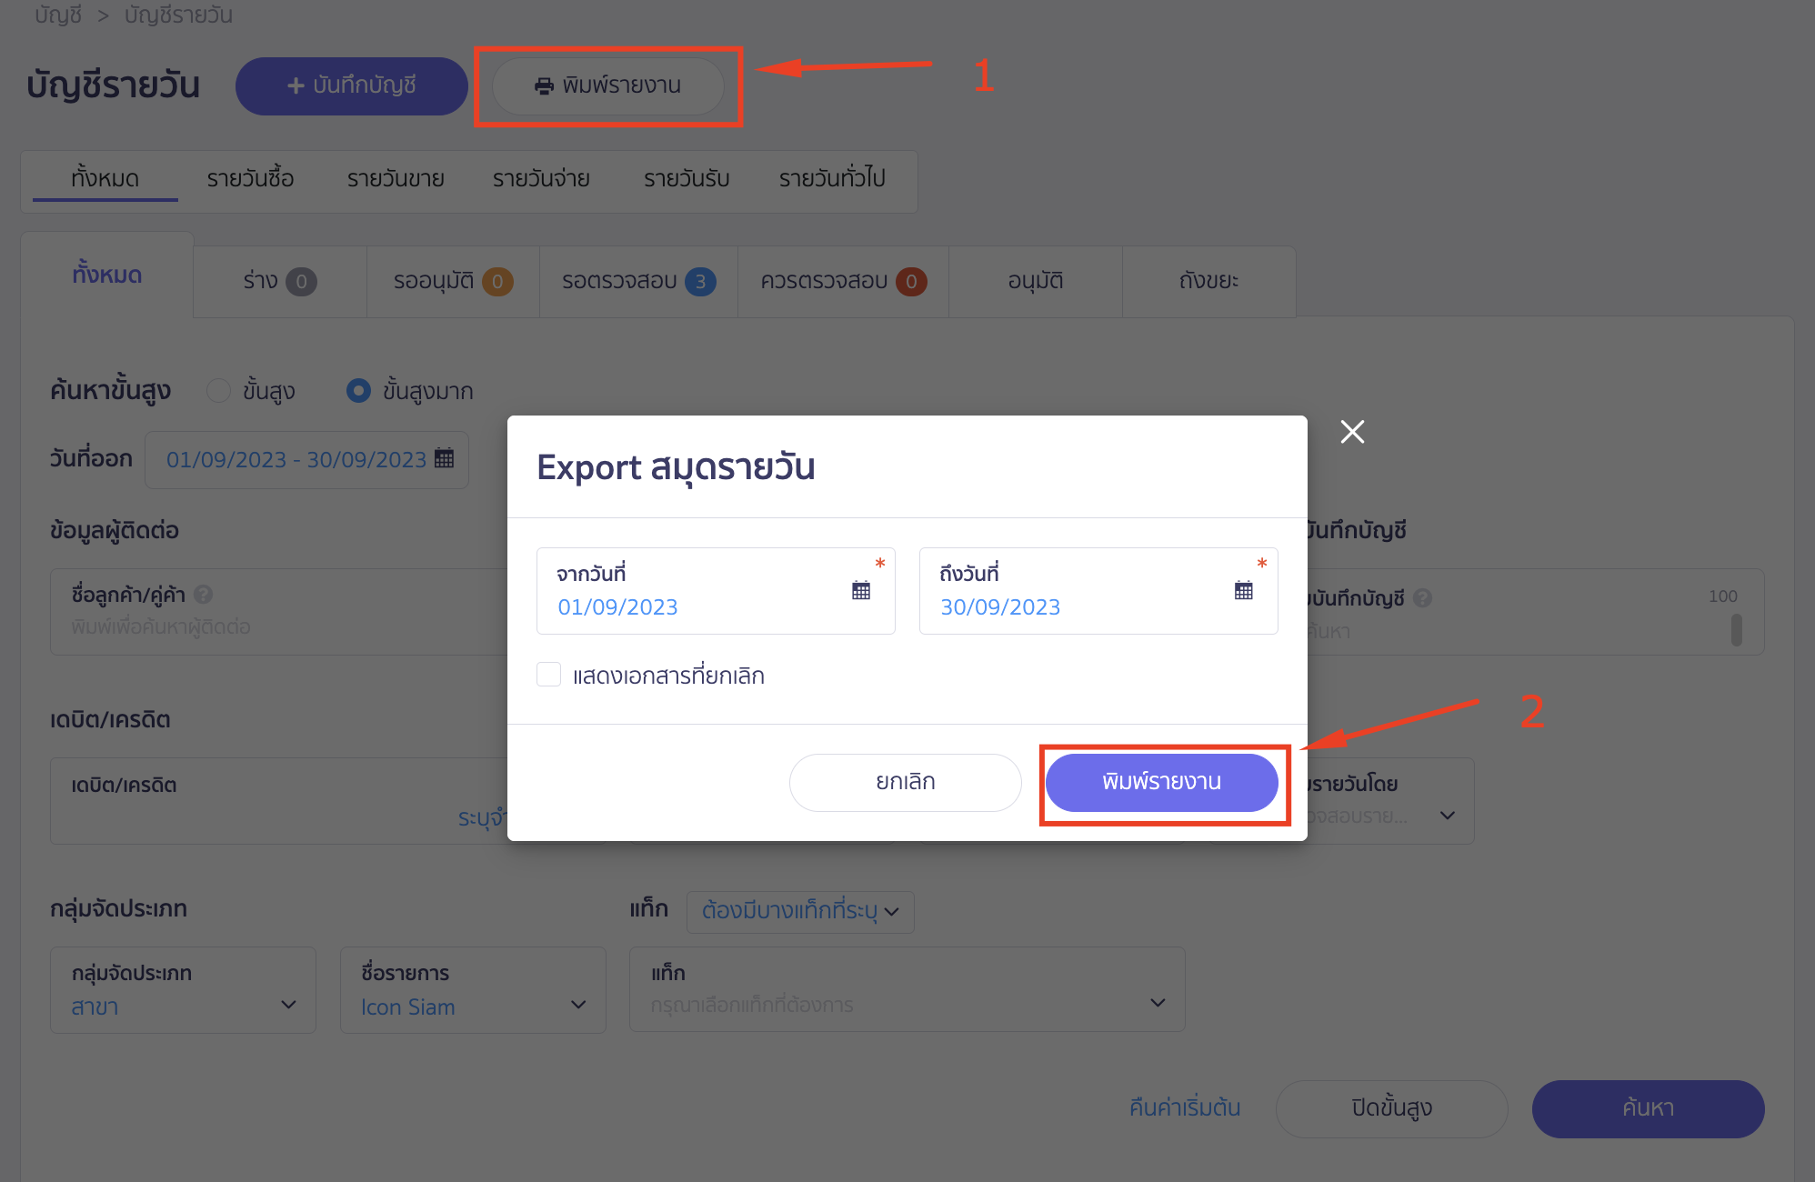The height and width of the screenshot is (1182, 1815).
Task: Open calendar icon in ถึงวันที่ field
Action: click(1244, 590)
